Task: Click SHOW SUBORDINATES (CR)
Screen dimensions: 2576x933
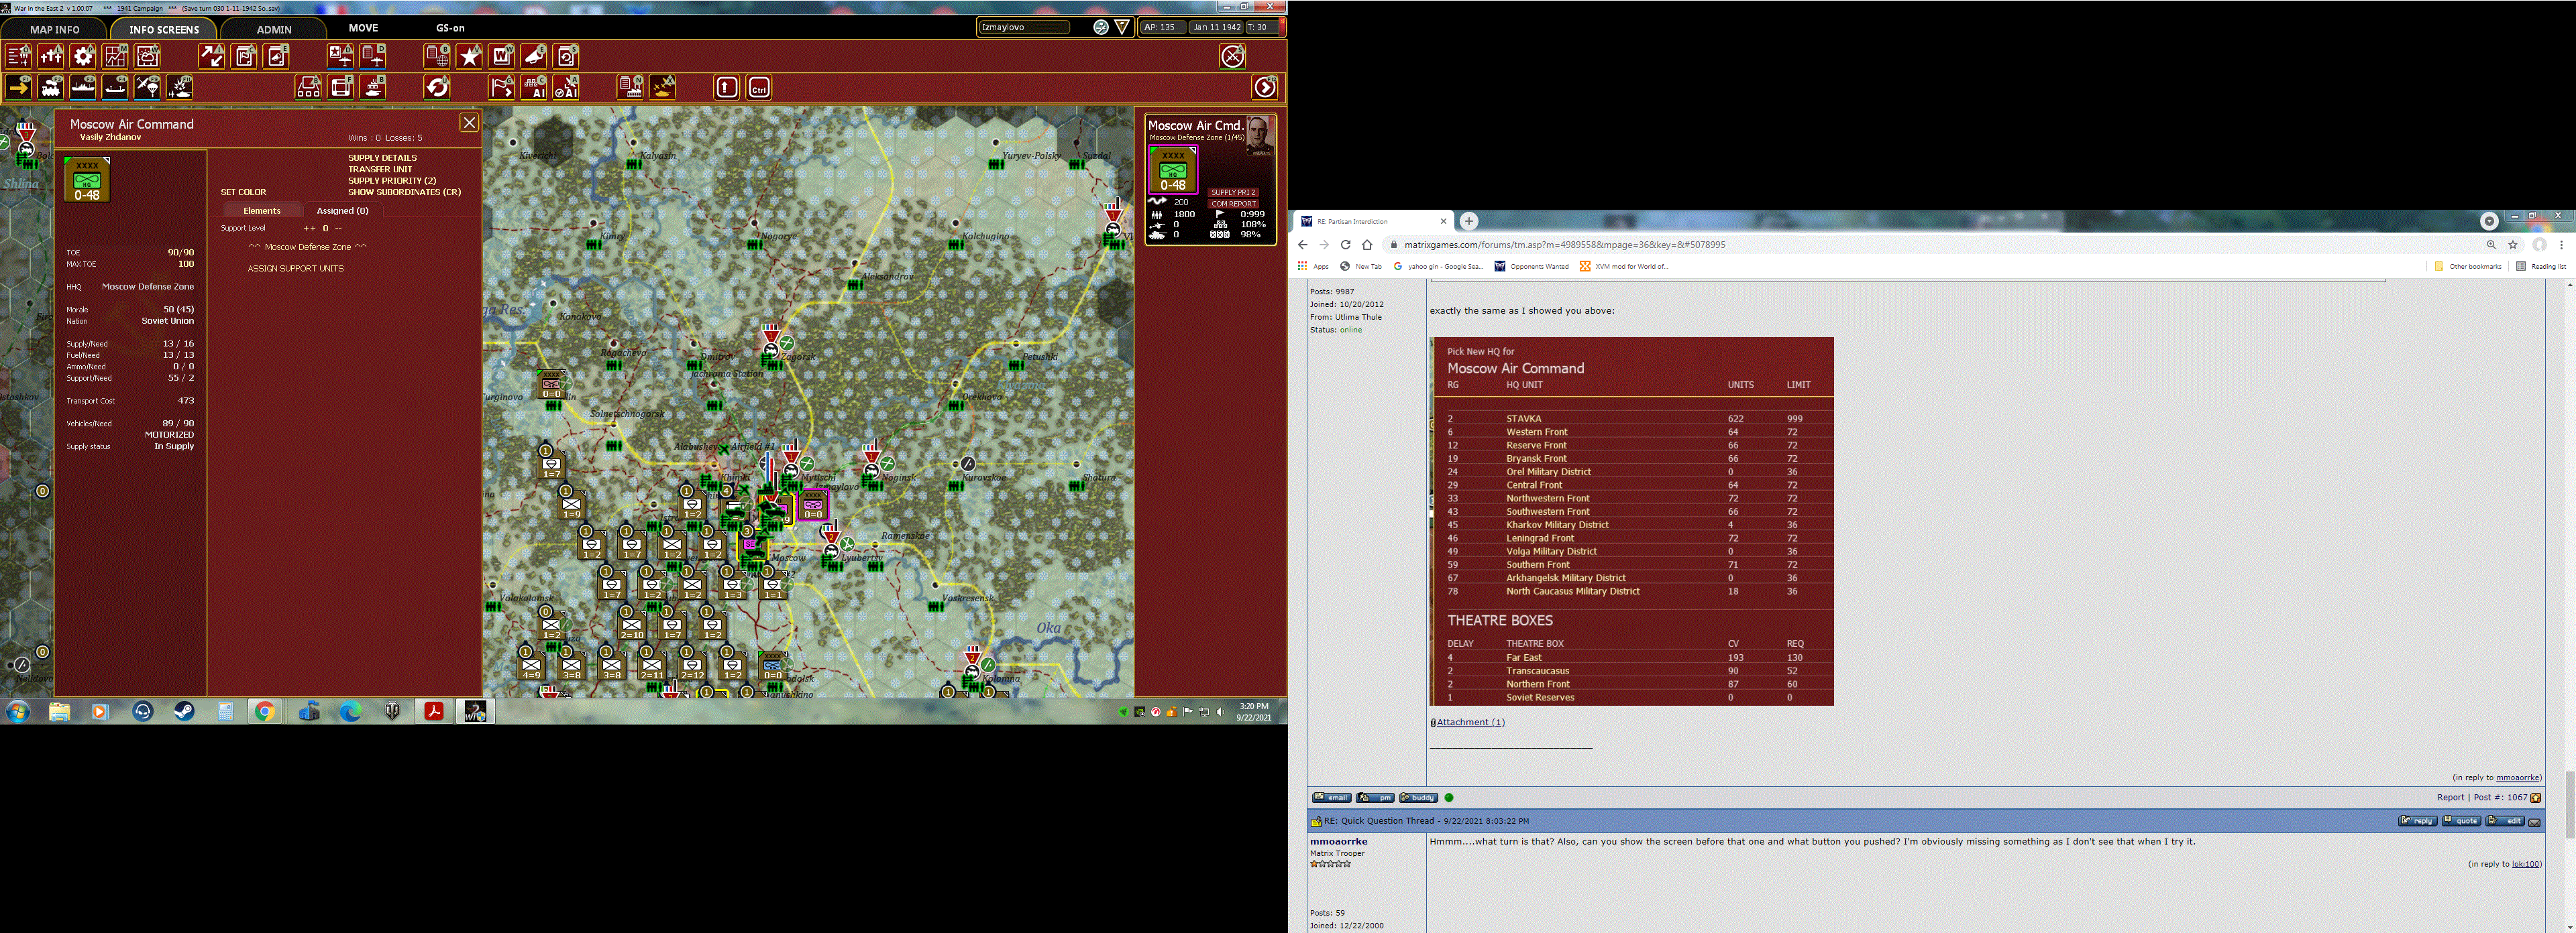Action: click(404, 192)
